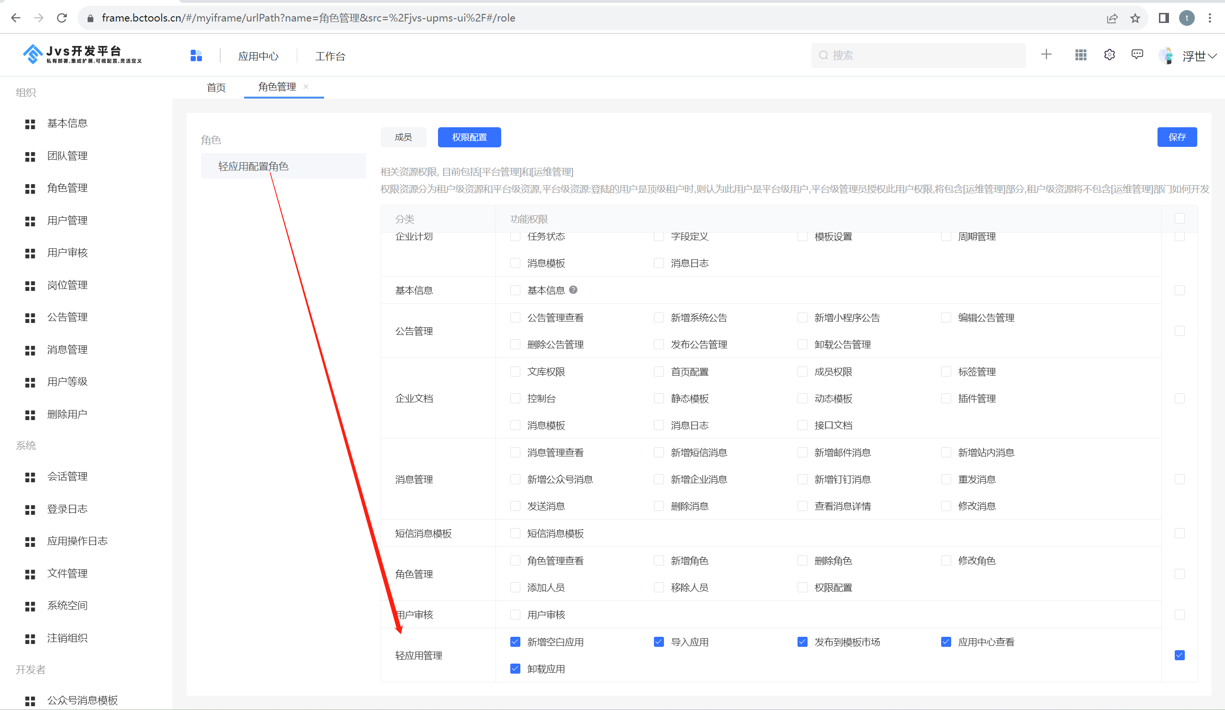Click the browser back arrow

(x=15, y=18)
